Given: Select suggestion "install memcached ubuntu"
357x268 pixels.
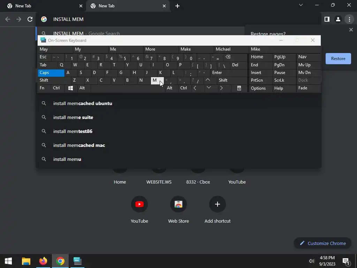Looking at the screenshot, I should (x=178, y=103).
